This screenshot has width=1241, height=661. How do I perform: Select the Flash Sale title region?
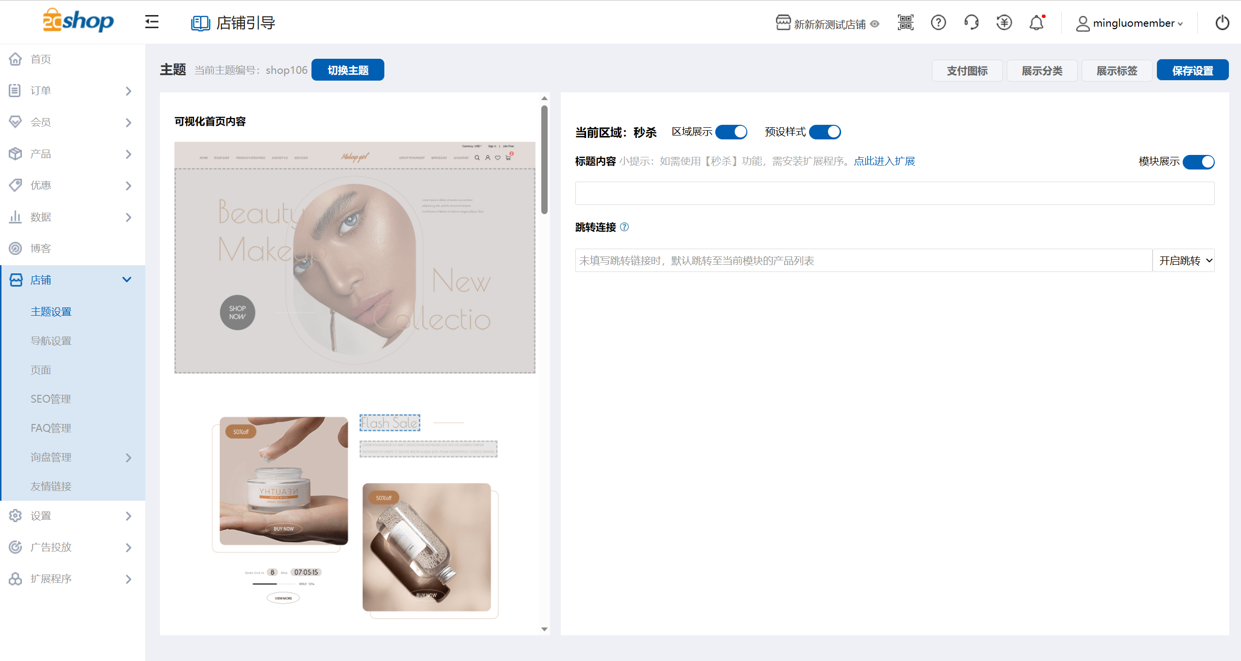pyautogui.click(x=390, y=423)
